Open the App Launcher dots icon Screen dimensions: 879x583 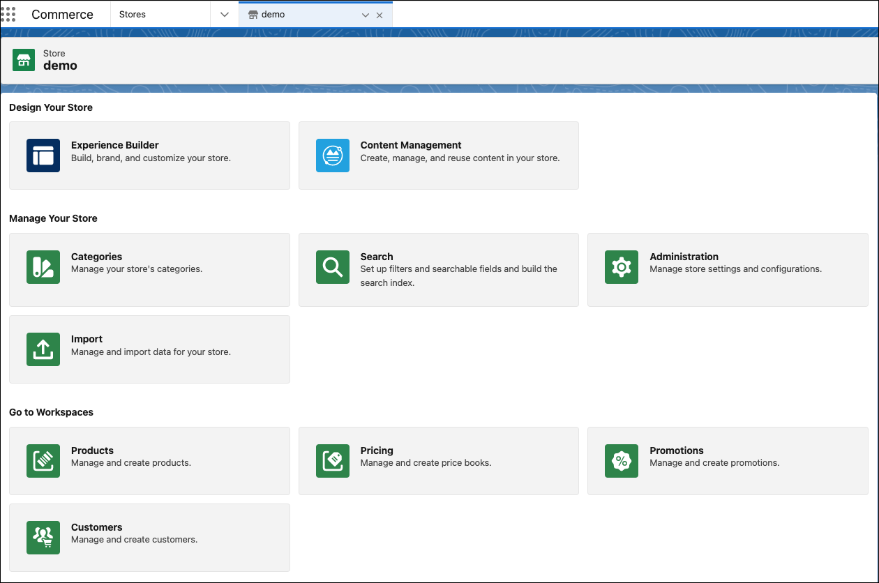click(8, 15)
